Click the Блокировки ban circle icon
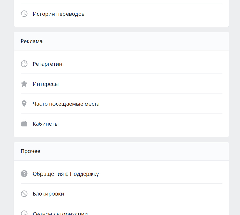Viewport: 240px width, 215px height. pyautogui.click(x=24, y=194)
